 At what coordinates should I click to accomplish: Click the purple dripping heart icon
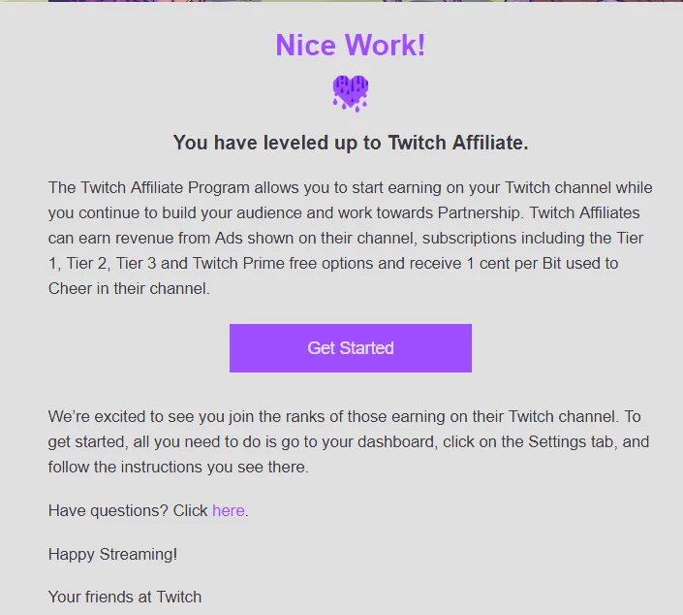pyautogui.click(x=351, y=94)
